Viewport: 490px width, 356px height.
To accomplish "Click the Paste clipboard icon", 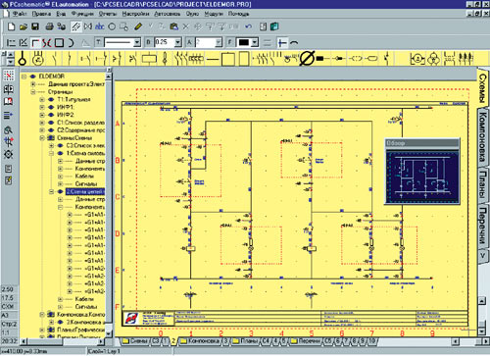I will tap(174, 26).
